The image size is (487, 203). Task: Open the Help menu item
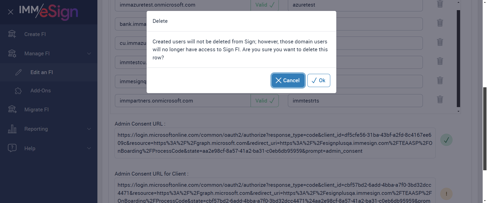(x=30, y=148)
